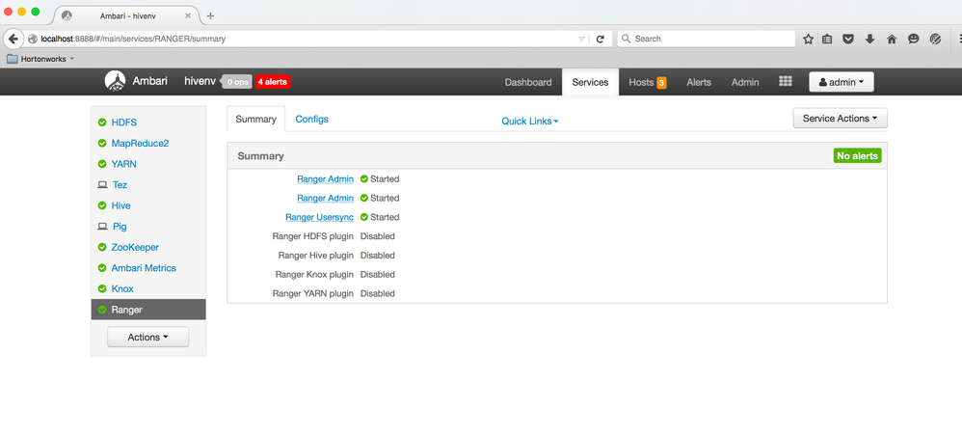This screenshot has width=962, height=435.
Task: Open Quick Links dropdown
Action: (529, 122)
